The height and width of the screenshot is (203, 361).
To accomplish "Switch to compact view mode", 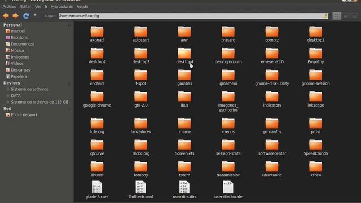I will 355,16.
